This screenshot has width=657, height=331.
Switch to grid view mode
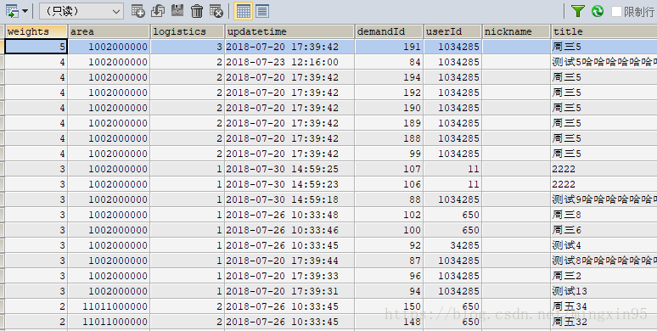pyautogui.click(x=243, y=11)
